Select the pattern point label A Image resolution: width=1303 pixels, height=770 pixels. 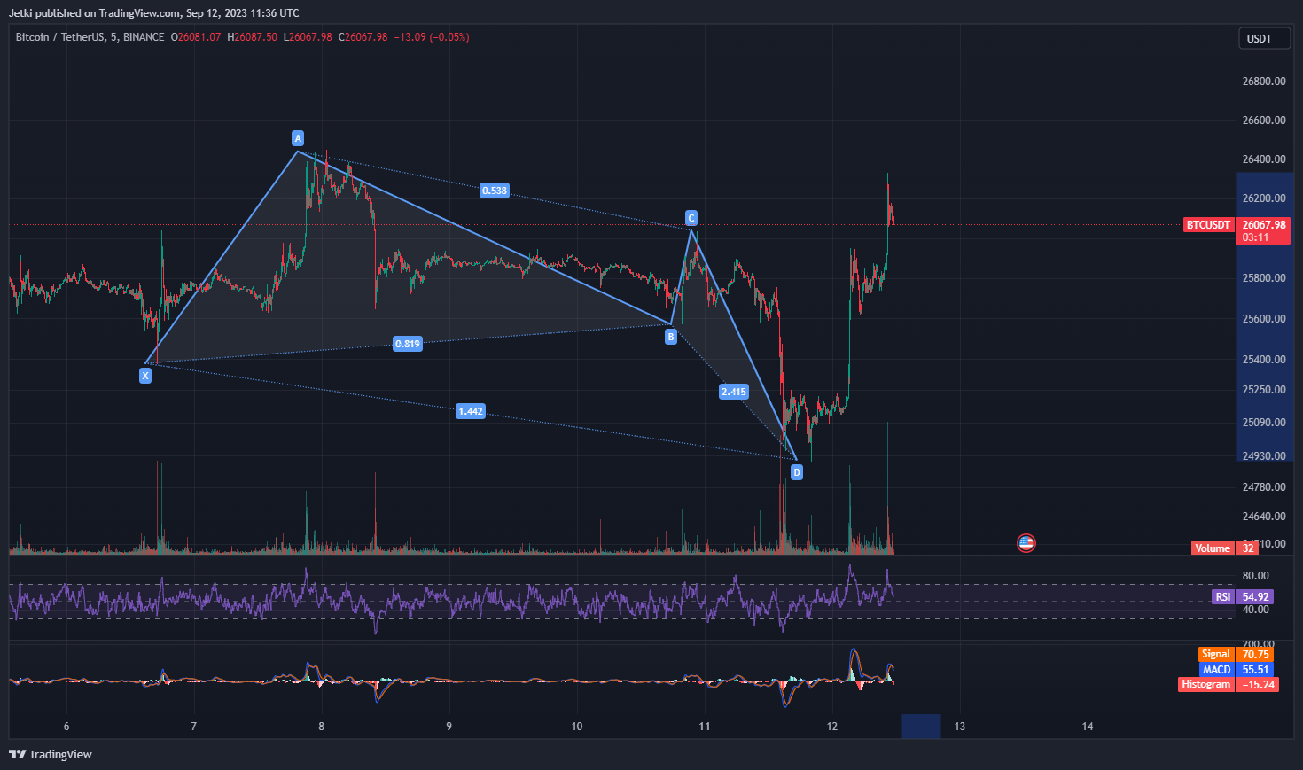coord(298,138)
